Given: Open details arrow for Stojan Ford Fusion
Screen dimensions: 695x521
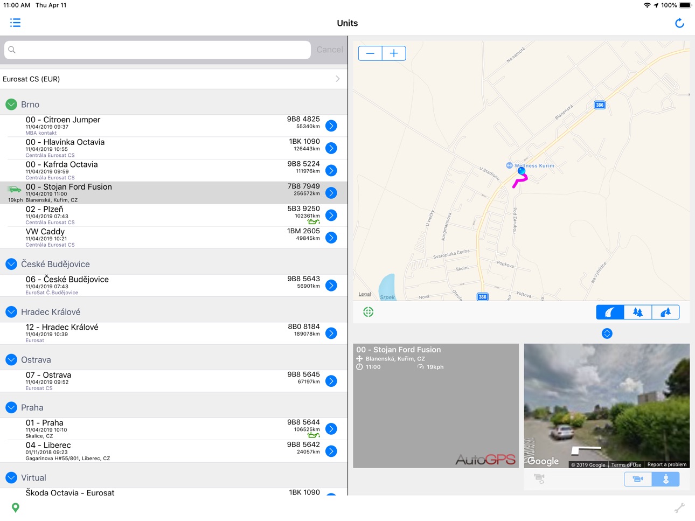Looking at the screenshot, I should tap(331, 193).
